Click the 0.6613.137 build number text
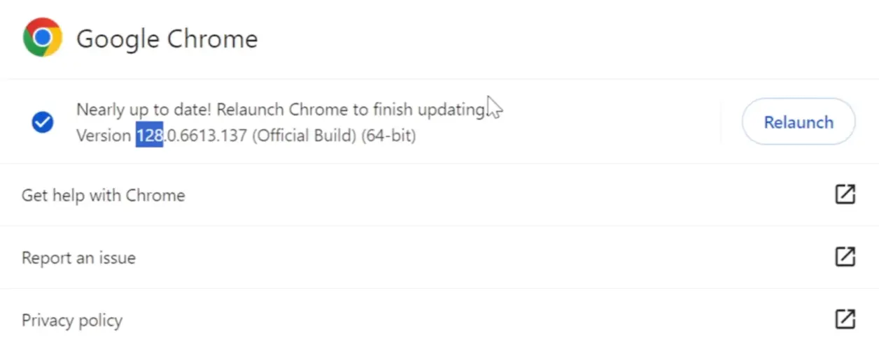The height and width of the screenshot is (346, 879). coord(205,135)
